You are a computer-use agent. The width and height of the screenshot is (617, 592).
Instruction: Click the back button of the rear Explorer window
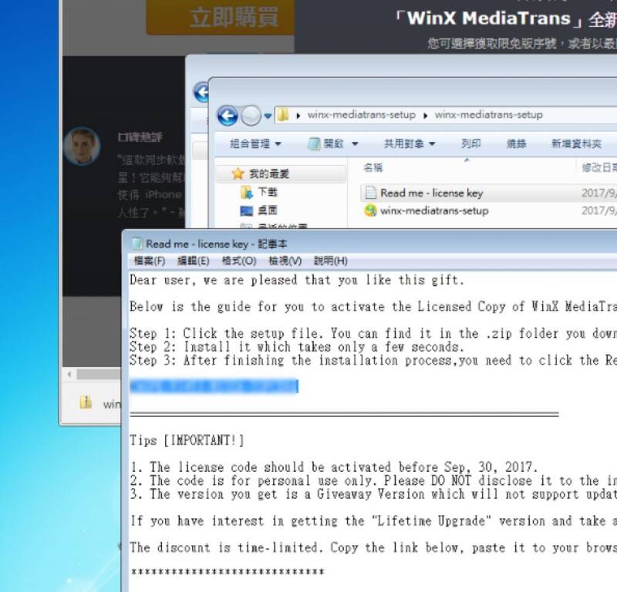[201, 92]
